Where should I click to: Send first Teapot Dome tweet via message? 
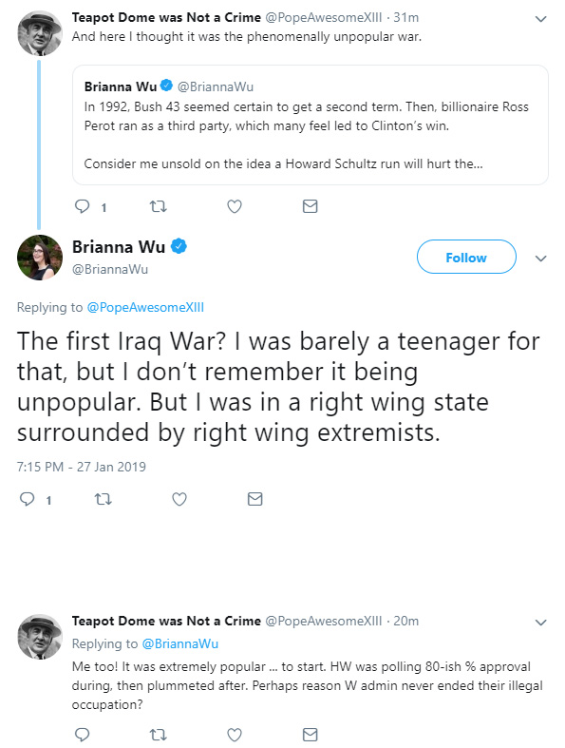[310, 206]
